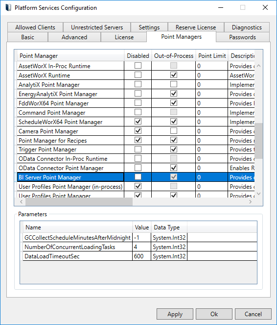Uncheck Disabled for Camera Point Manager
The width and height of the screenshot is (277, 325).
click(x=138, y=131)
